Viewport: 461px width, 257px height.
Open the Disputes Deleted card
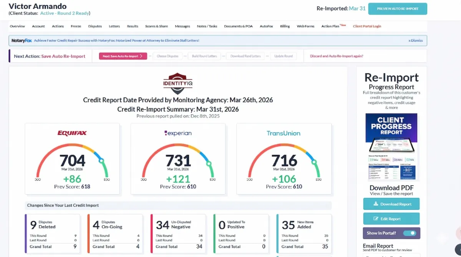(x=53, y=233)
